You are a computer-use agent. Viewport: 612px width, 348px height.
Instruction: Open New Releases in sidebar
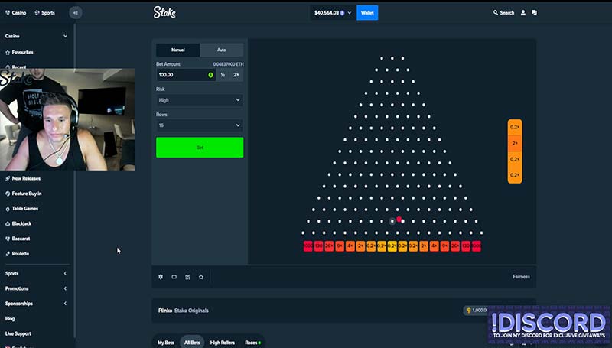[x=23, y=178]
